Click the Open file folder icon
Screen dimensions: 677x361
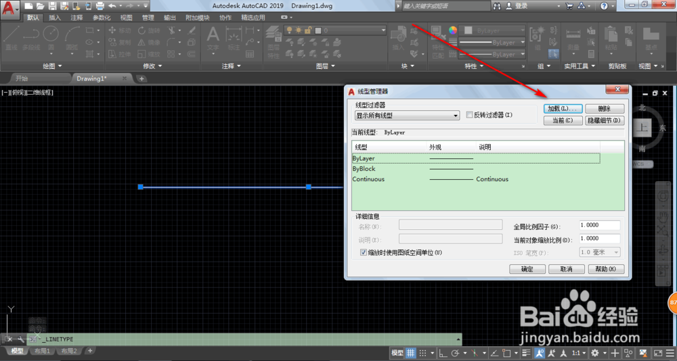[x=40, y=6]
